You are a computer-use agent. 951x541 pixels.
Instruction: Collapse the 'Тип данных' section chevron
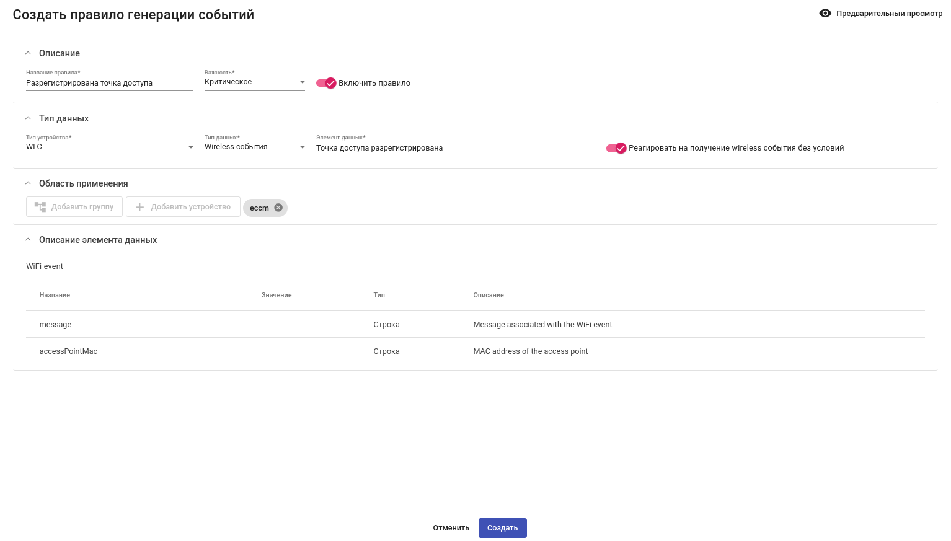click(28, 118)
